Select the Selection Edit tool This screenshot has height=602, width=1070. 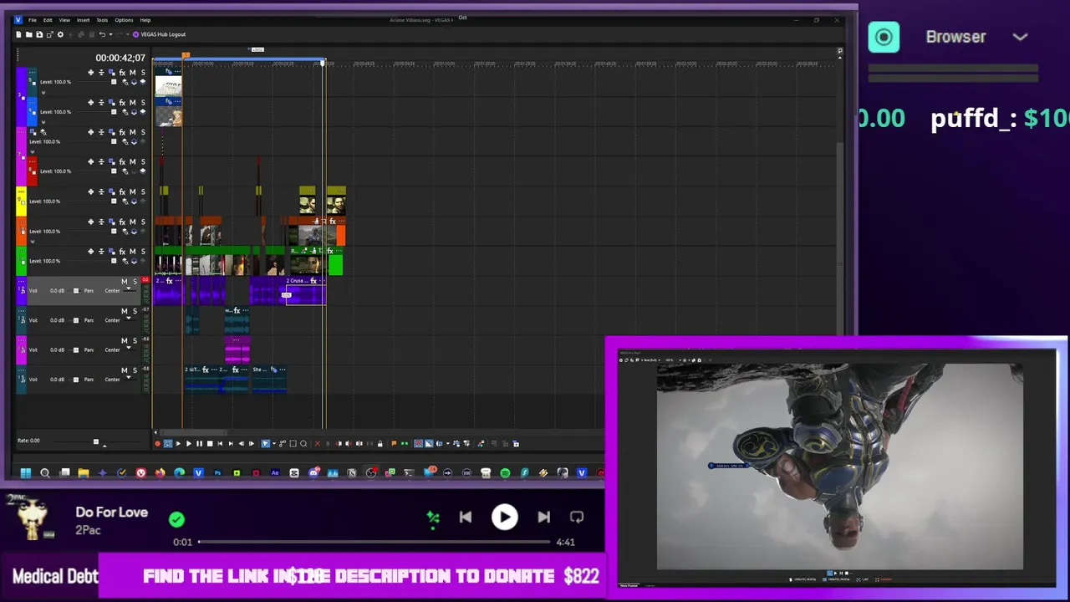(x=293, y=443)
